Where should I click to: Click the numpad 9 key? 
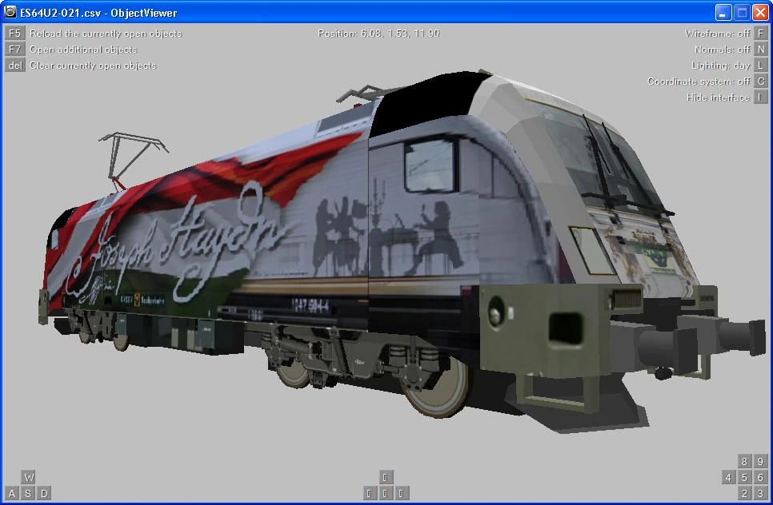pyautogui.click(x=761, y=461)
